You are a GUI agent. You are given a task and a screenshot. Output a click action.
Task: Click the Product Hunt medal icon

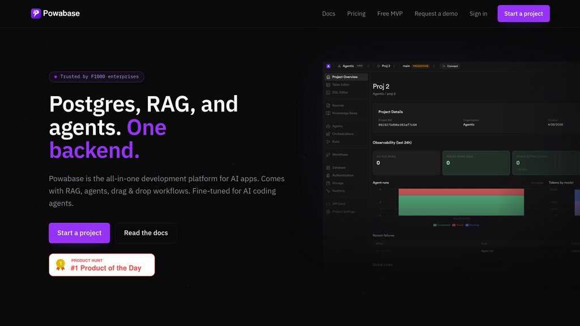click(x=60, y=265)
